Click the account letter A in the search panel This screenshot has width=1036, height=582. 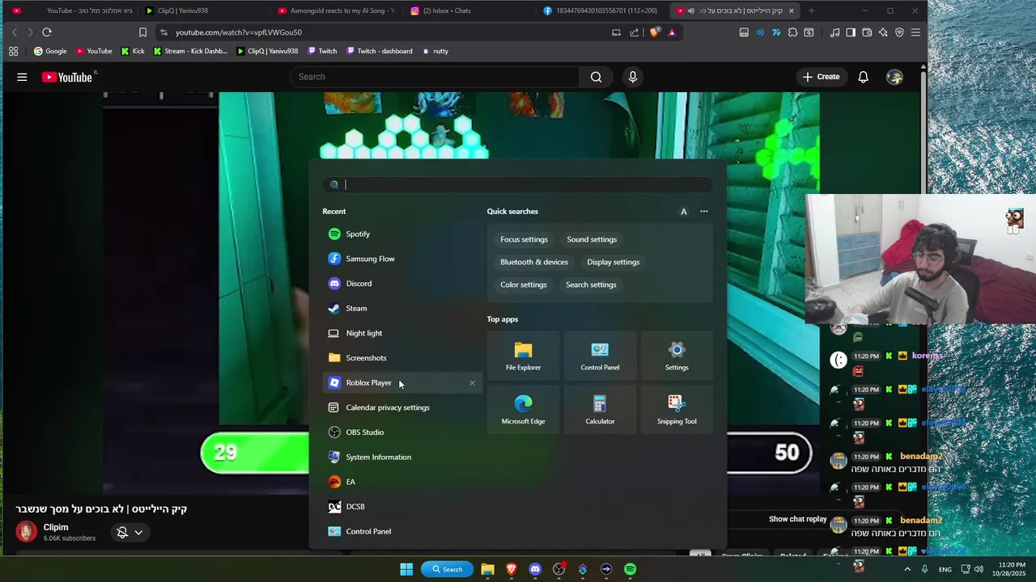pyautogui.click(x=684, y=212)
